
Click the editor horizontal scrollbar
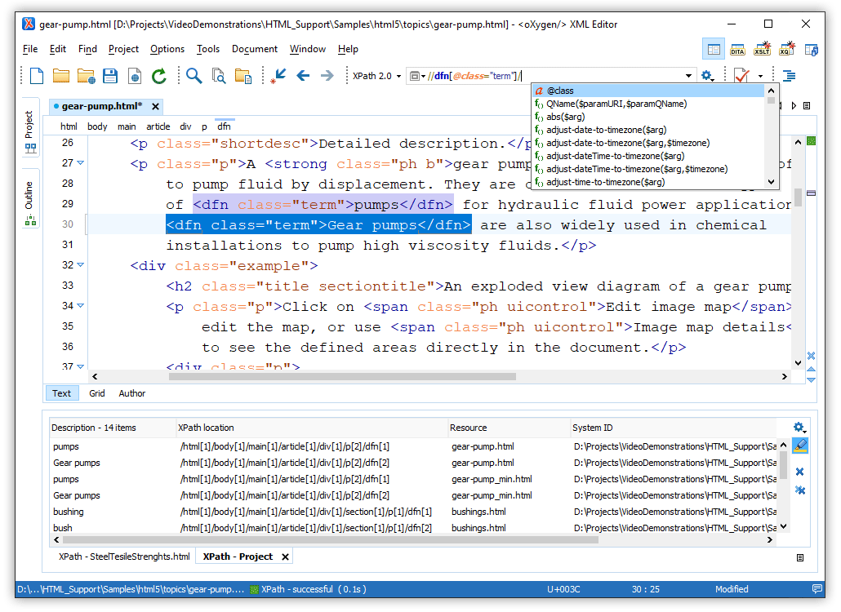tap(342, 377)
